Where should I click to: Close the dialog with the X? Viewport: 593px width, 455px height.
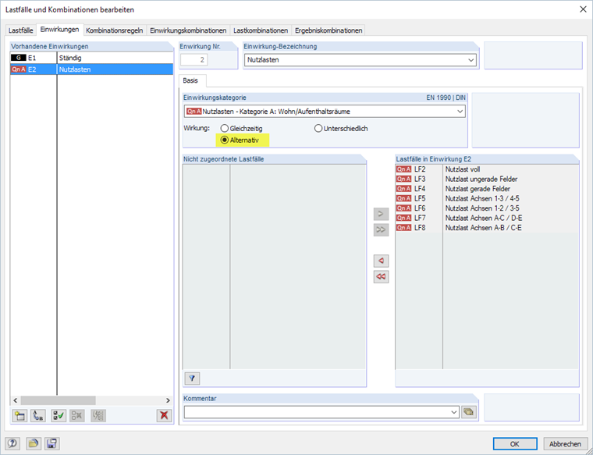point(583,9)
